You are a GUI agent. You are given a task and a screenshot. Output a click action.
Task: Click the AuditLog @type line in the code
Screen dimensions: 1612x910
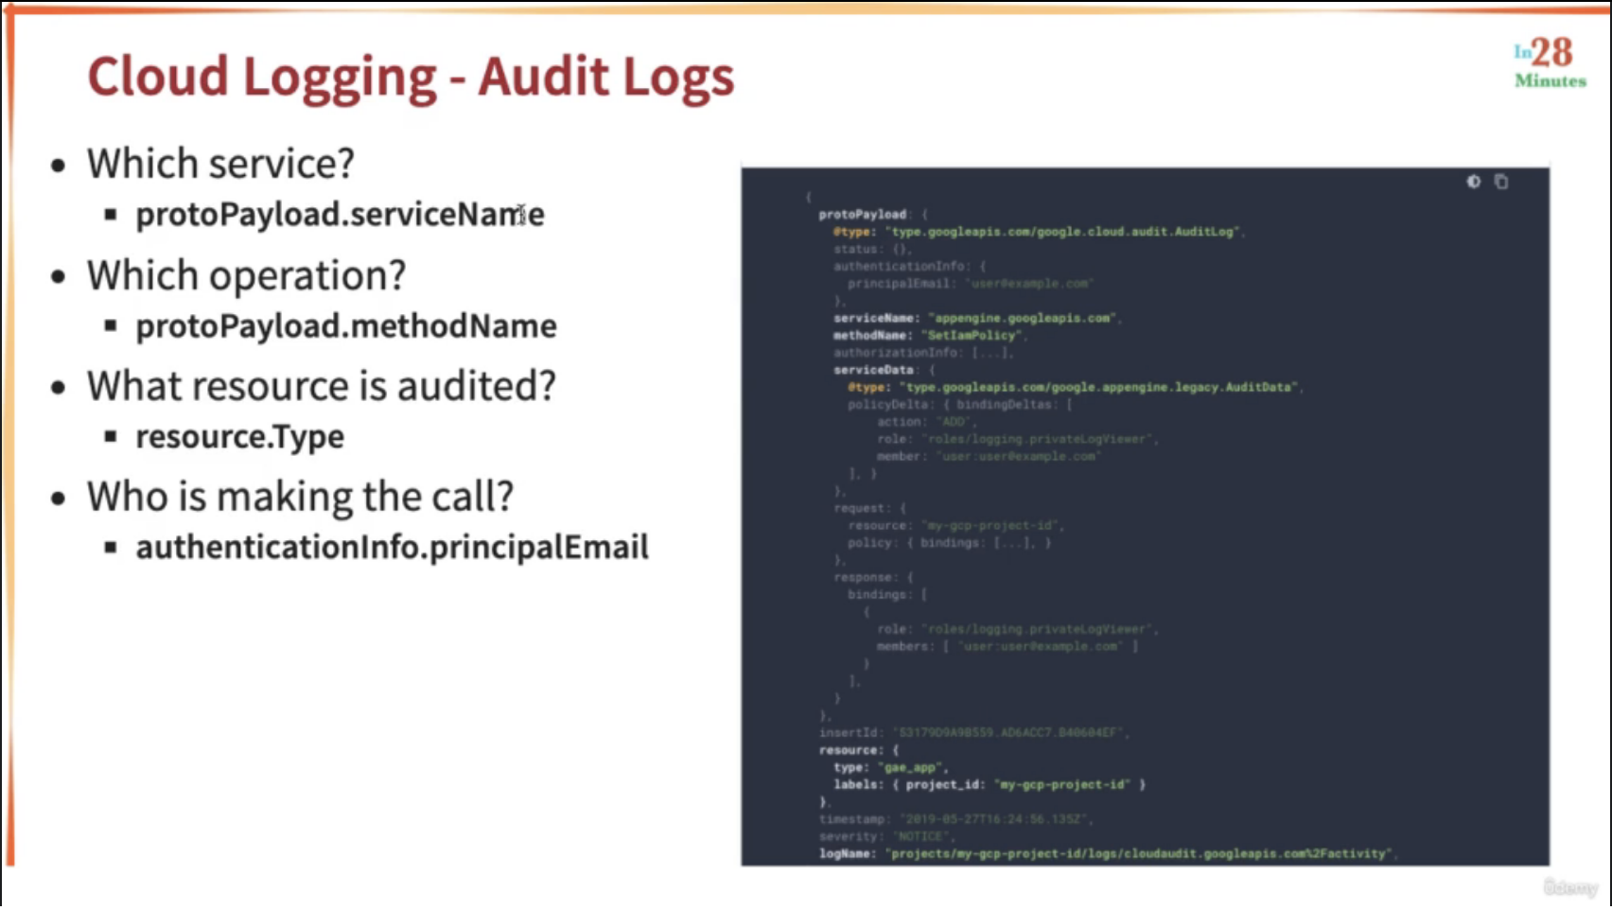pyautogui.click(x=1038, y=232)
